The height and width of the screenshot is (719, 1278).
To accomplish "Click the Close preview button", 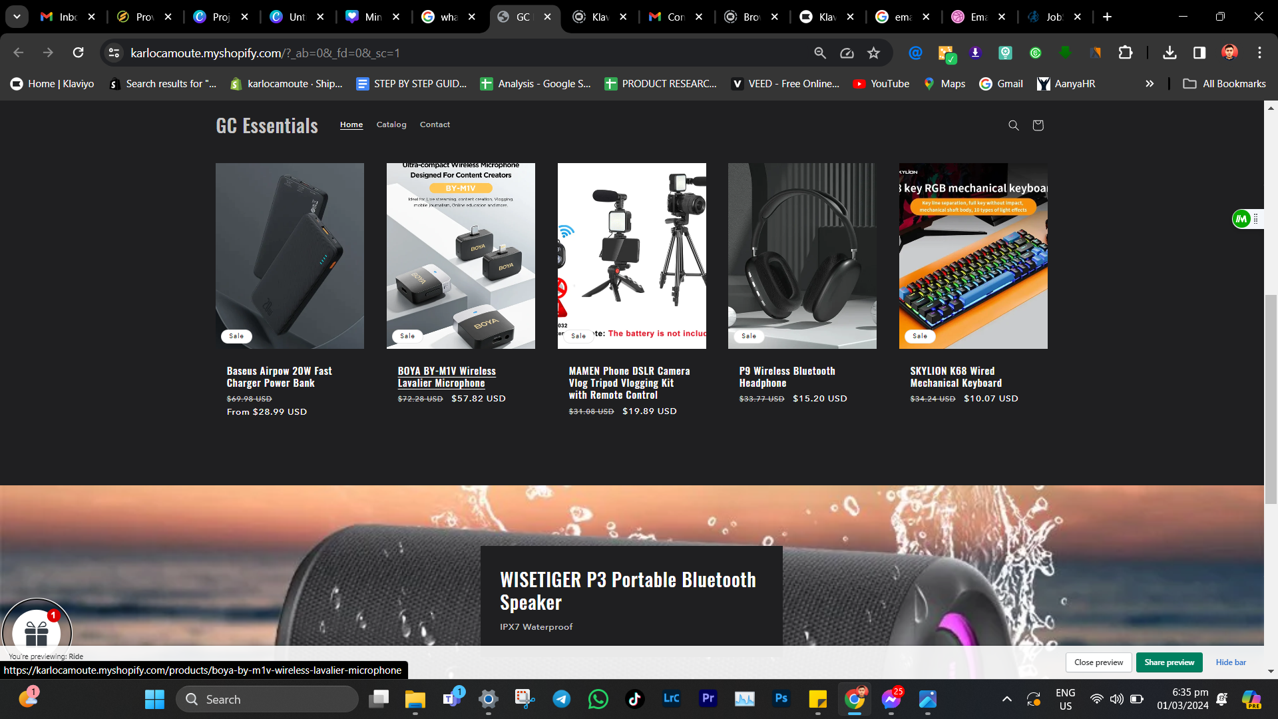I will coord(1098,662).
